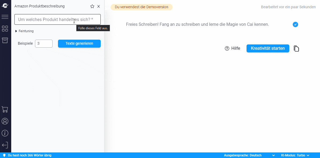This screenshot has width=320, height=158.
Task: Click the copy document icon next to Kreativität starten
Action: tap(296, 49)
